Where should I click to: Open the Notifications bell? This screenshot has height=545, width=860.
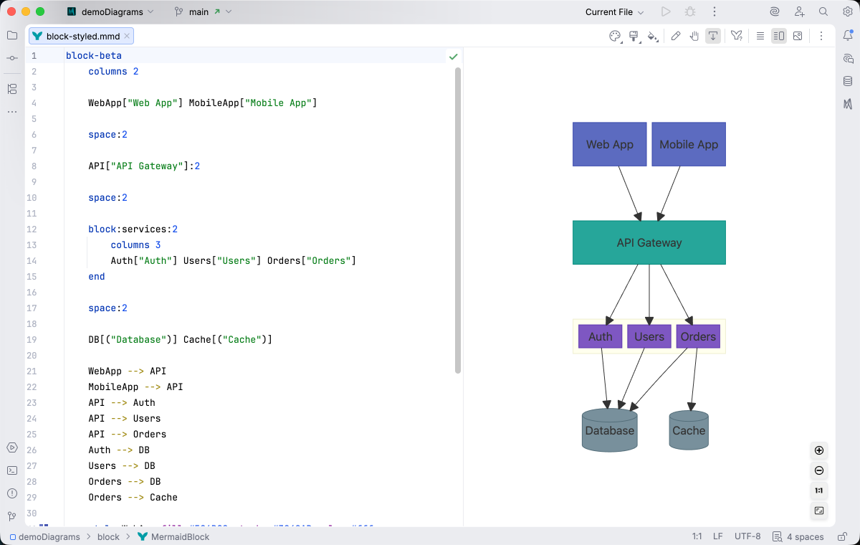848,35
